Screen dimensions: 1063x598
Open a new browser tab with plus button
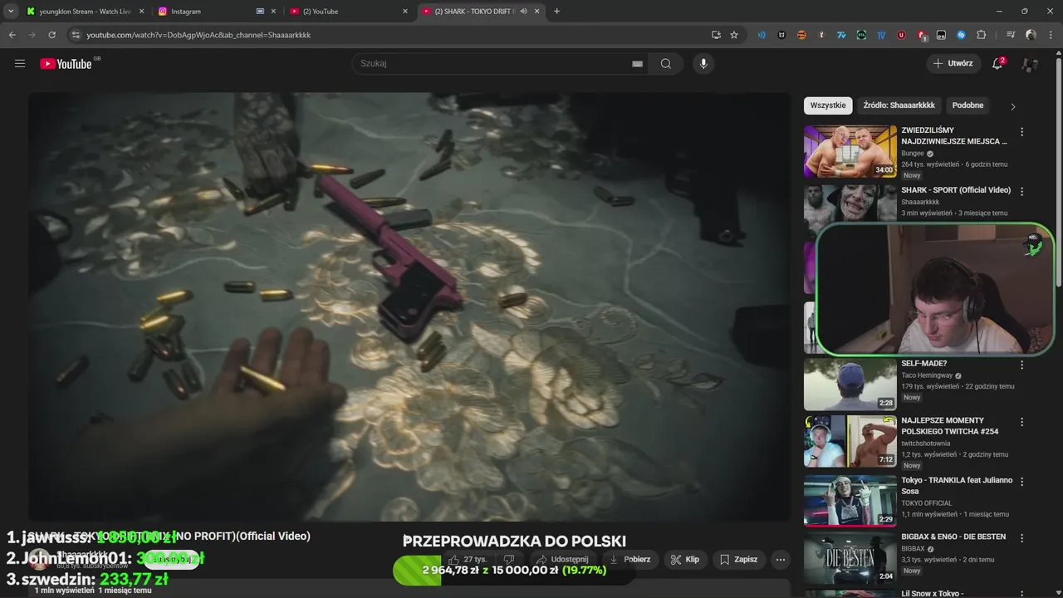556,12
